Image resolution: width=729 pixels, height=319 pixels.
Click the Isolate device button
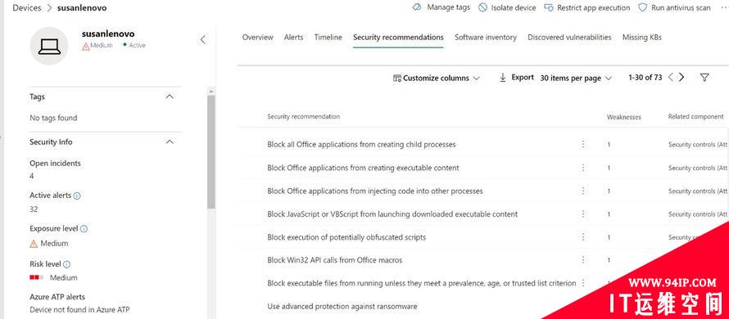(x=507, y=7)
